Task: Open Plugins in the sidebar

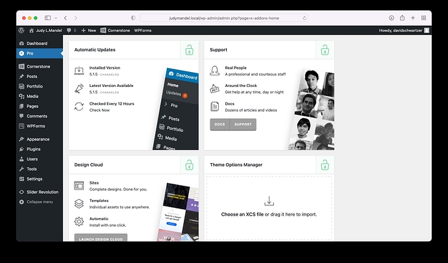Action: pyautogui.click(x=40, y=149)
